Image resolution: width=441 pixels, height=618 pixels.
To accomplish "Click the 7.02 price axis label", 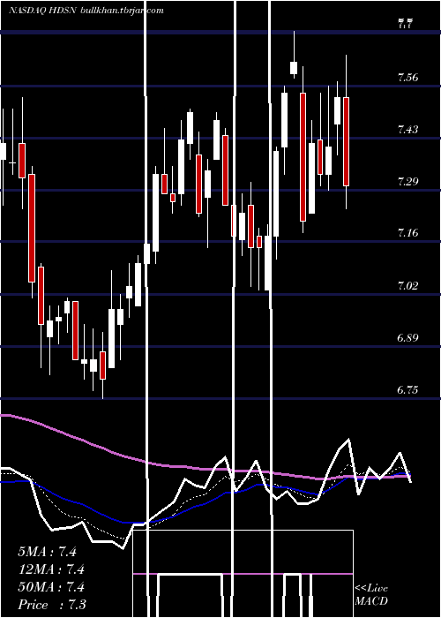I will [x=407, y=285].
